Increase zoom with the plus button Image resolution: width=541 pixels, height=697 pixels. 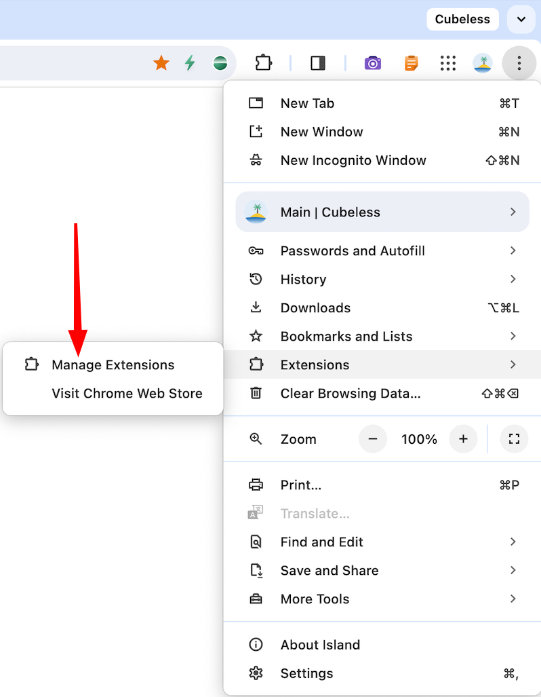pos(463,438)
